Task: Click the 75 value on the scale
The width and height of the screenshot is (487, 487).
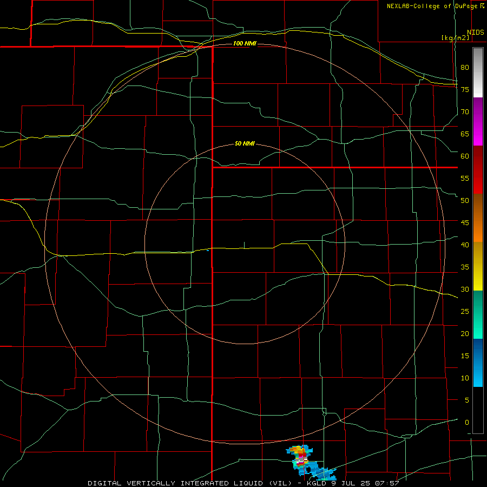Action: click(465, 89)
